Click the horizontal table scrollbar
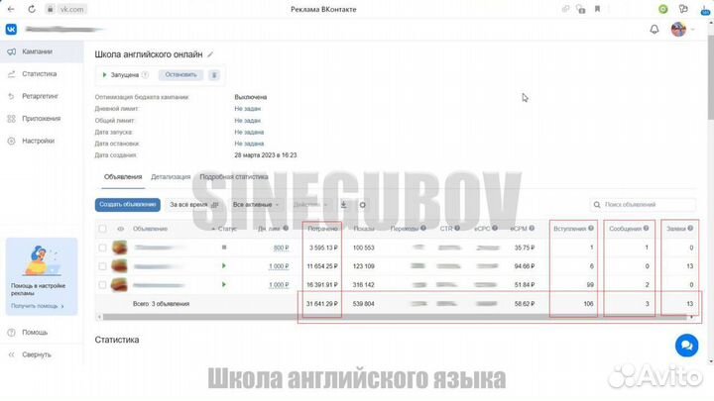 click(395, 317)
